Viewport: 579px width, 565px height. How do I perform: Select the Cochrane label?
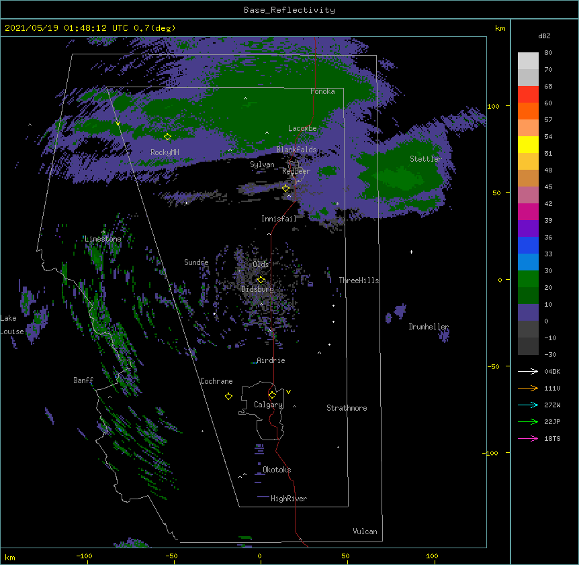(216, 381)
